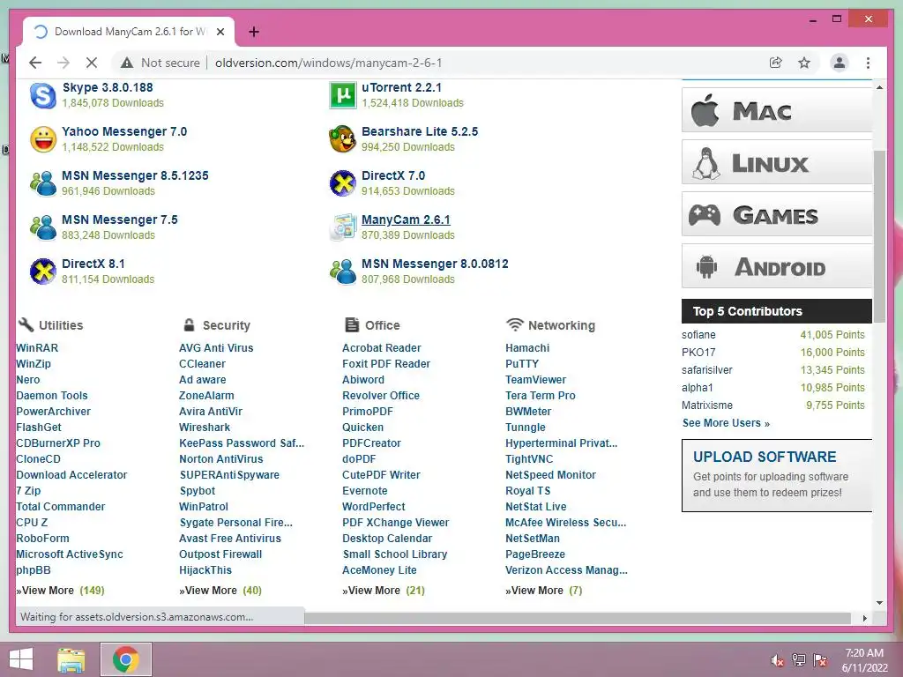Viewport: 903px width, 677px height.
Task: Open the Mac platform section
Action: coord(777,110)
